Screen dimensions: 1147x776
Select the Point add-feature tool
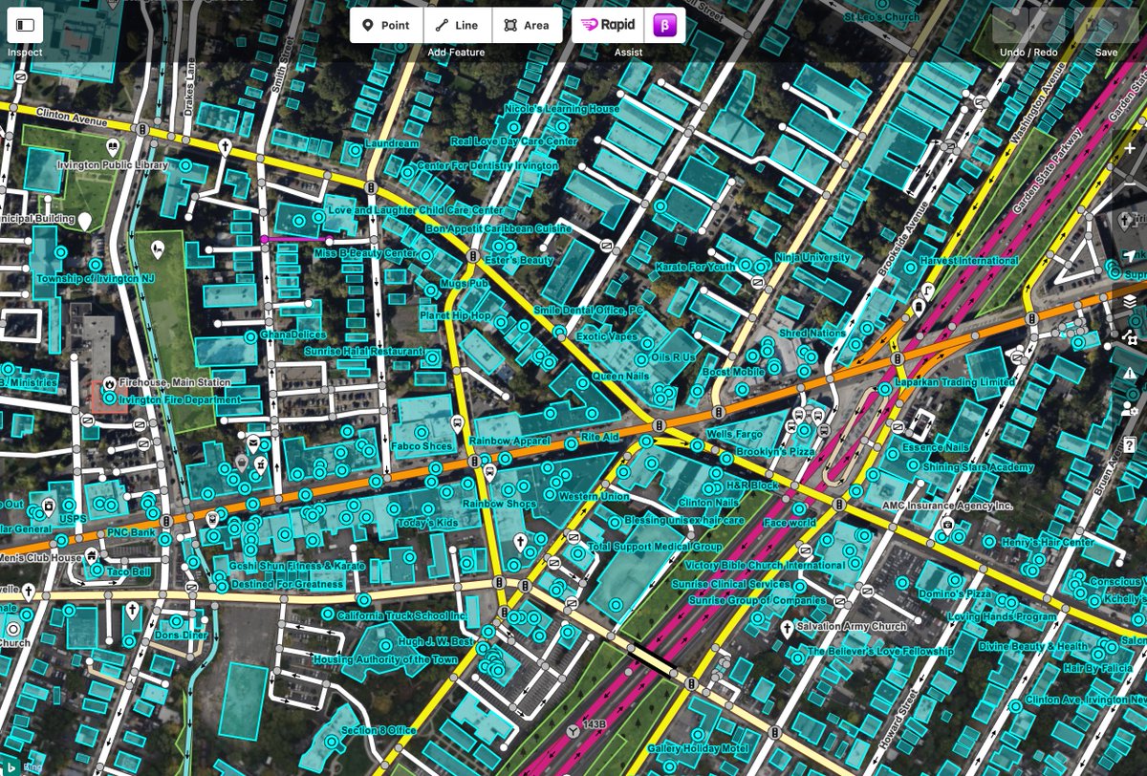point(386,26)
